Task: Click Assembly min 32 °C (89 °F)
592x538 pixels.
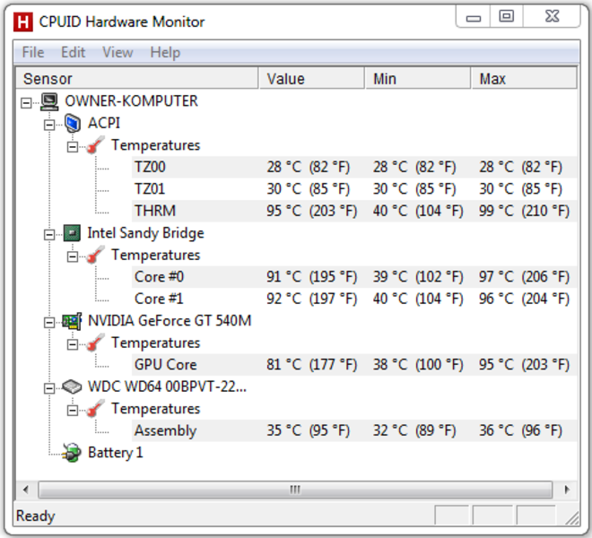Action: click(414, 430)
